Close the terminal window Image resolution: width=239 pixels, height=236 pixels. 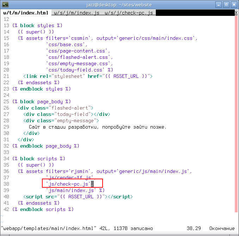pos(234,5)
